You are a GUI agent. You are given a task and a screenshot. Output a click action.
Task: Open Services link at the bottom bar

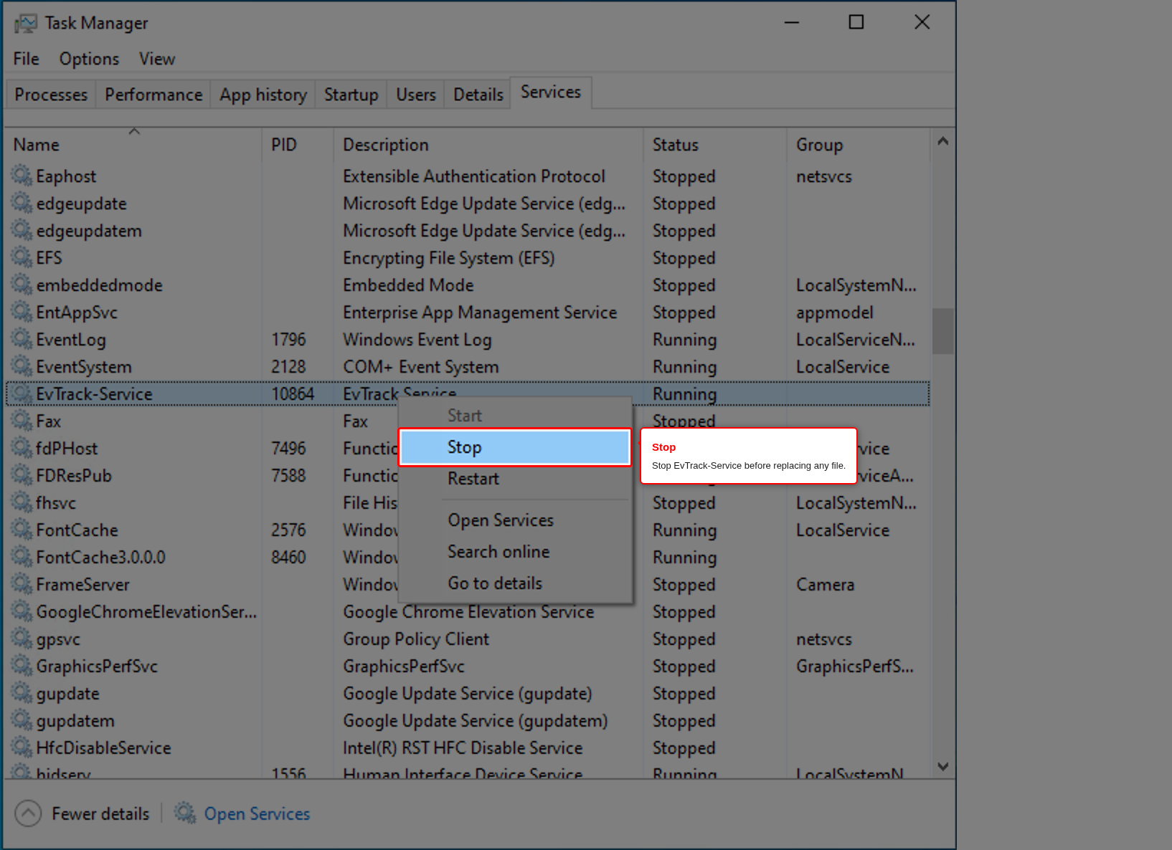257,814
